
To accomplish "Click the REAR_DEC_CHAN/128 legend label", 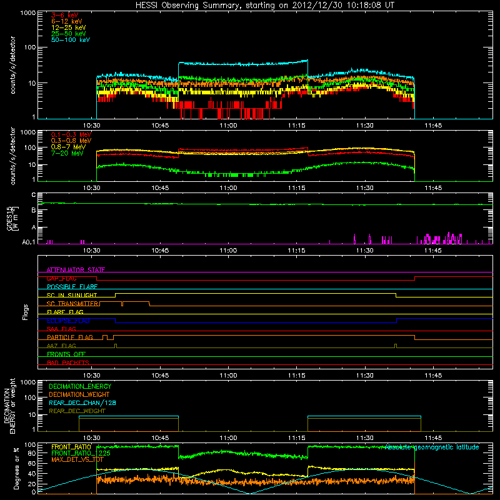I will [82, 402].
